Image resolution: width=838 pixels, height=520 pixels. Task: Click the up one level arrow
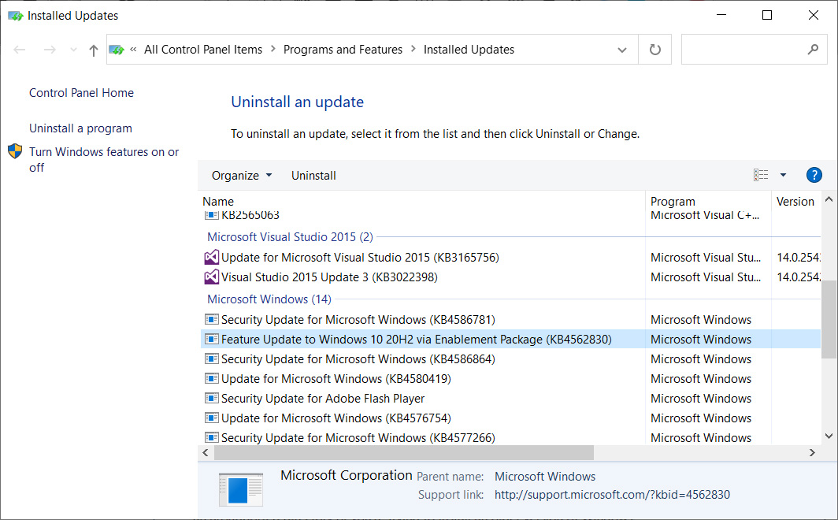(x=93, y=49)
